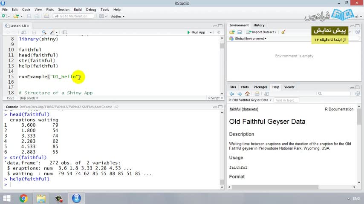Open the New File dropdown arrow
This screenshot has height=204, width=364.
(9, 17)
